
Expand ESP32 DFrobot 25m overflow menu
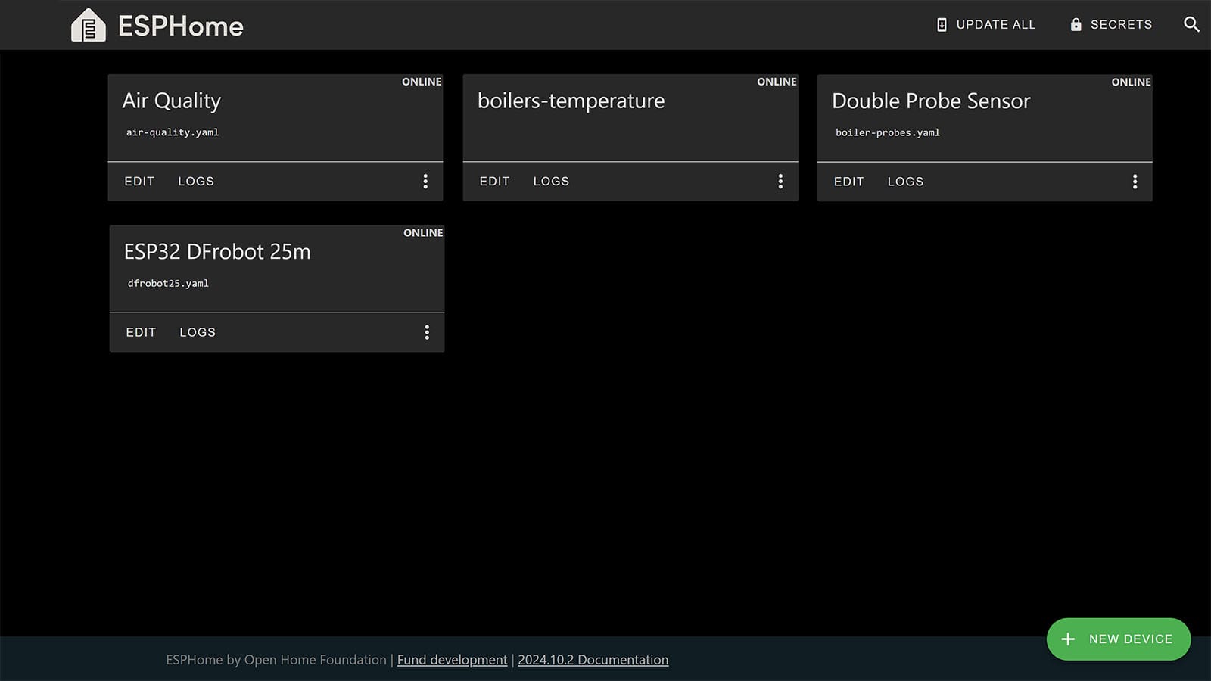coord(427,332)
